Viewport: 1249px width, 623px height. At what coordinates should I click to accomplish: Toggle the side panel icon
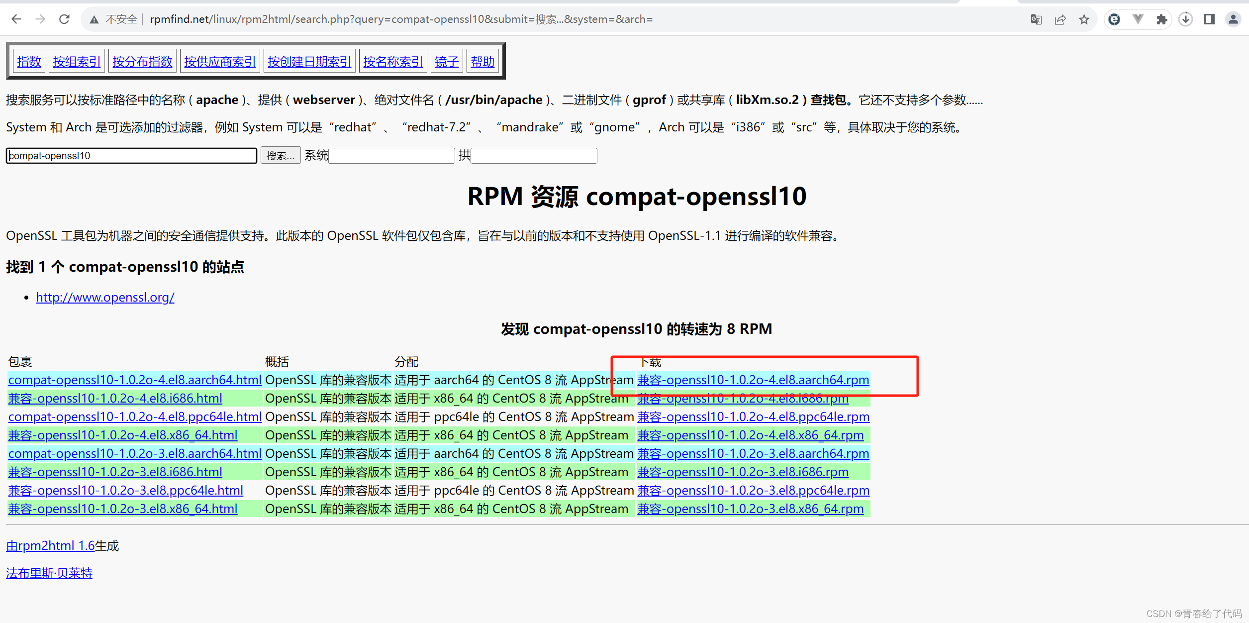[x=1210, y=19]
